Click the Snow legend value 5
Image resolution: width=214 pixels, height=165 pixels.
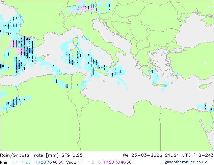pyautogui.click(x=100, y=162)
